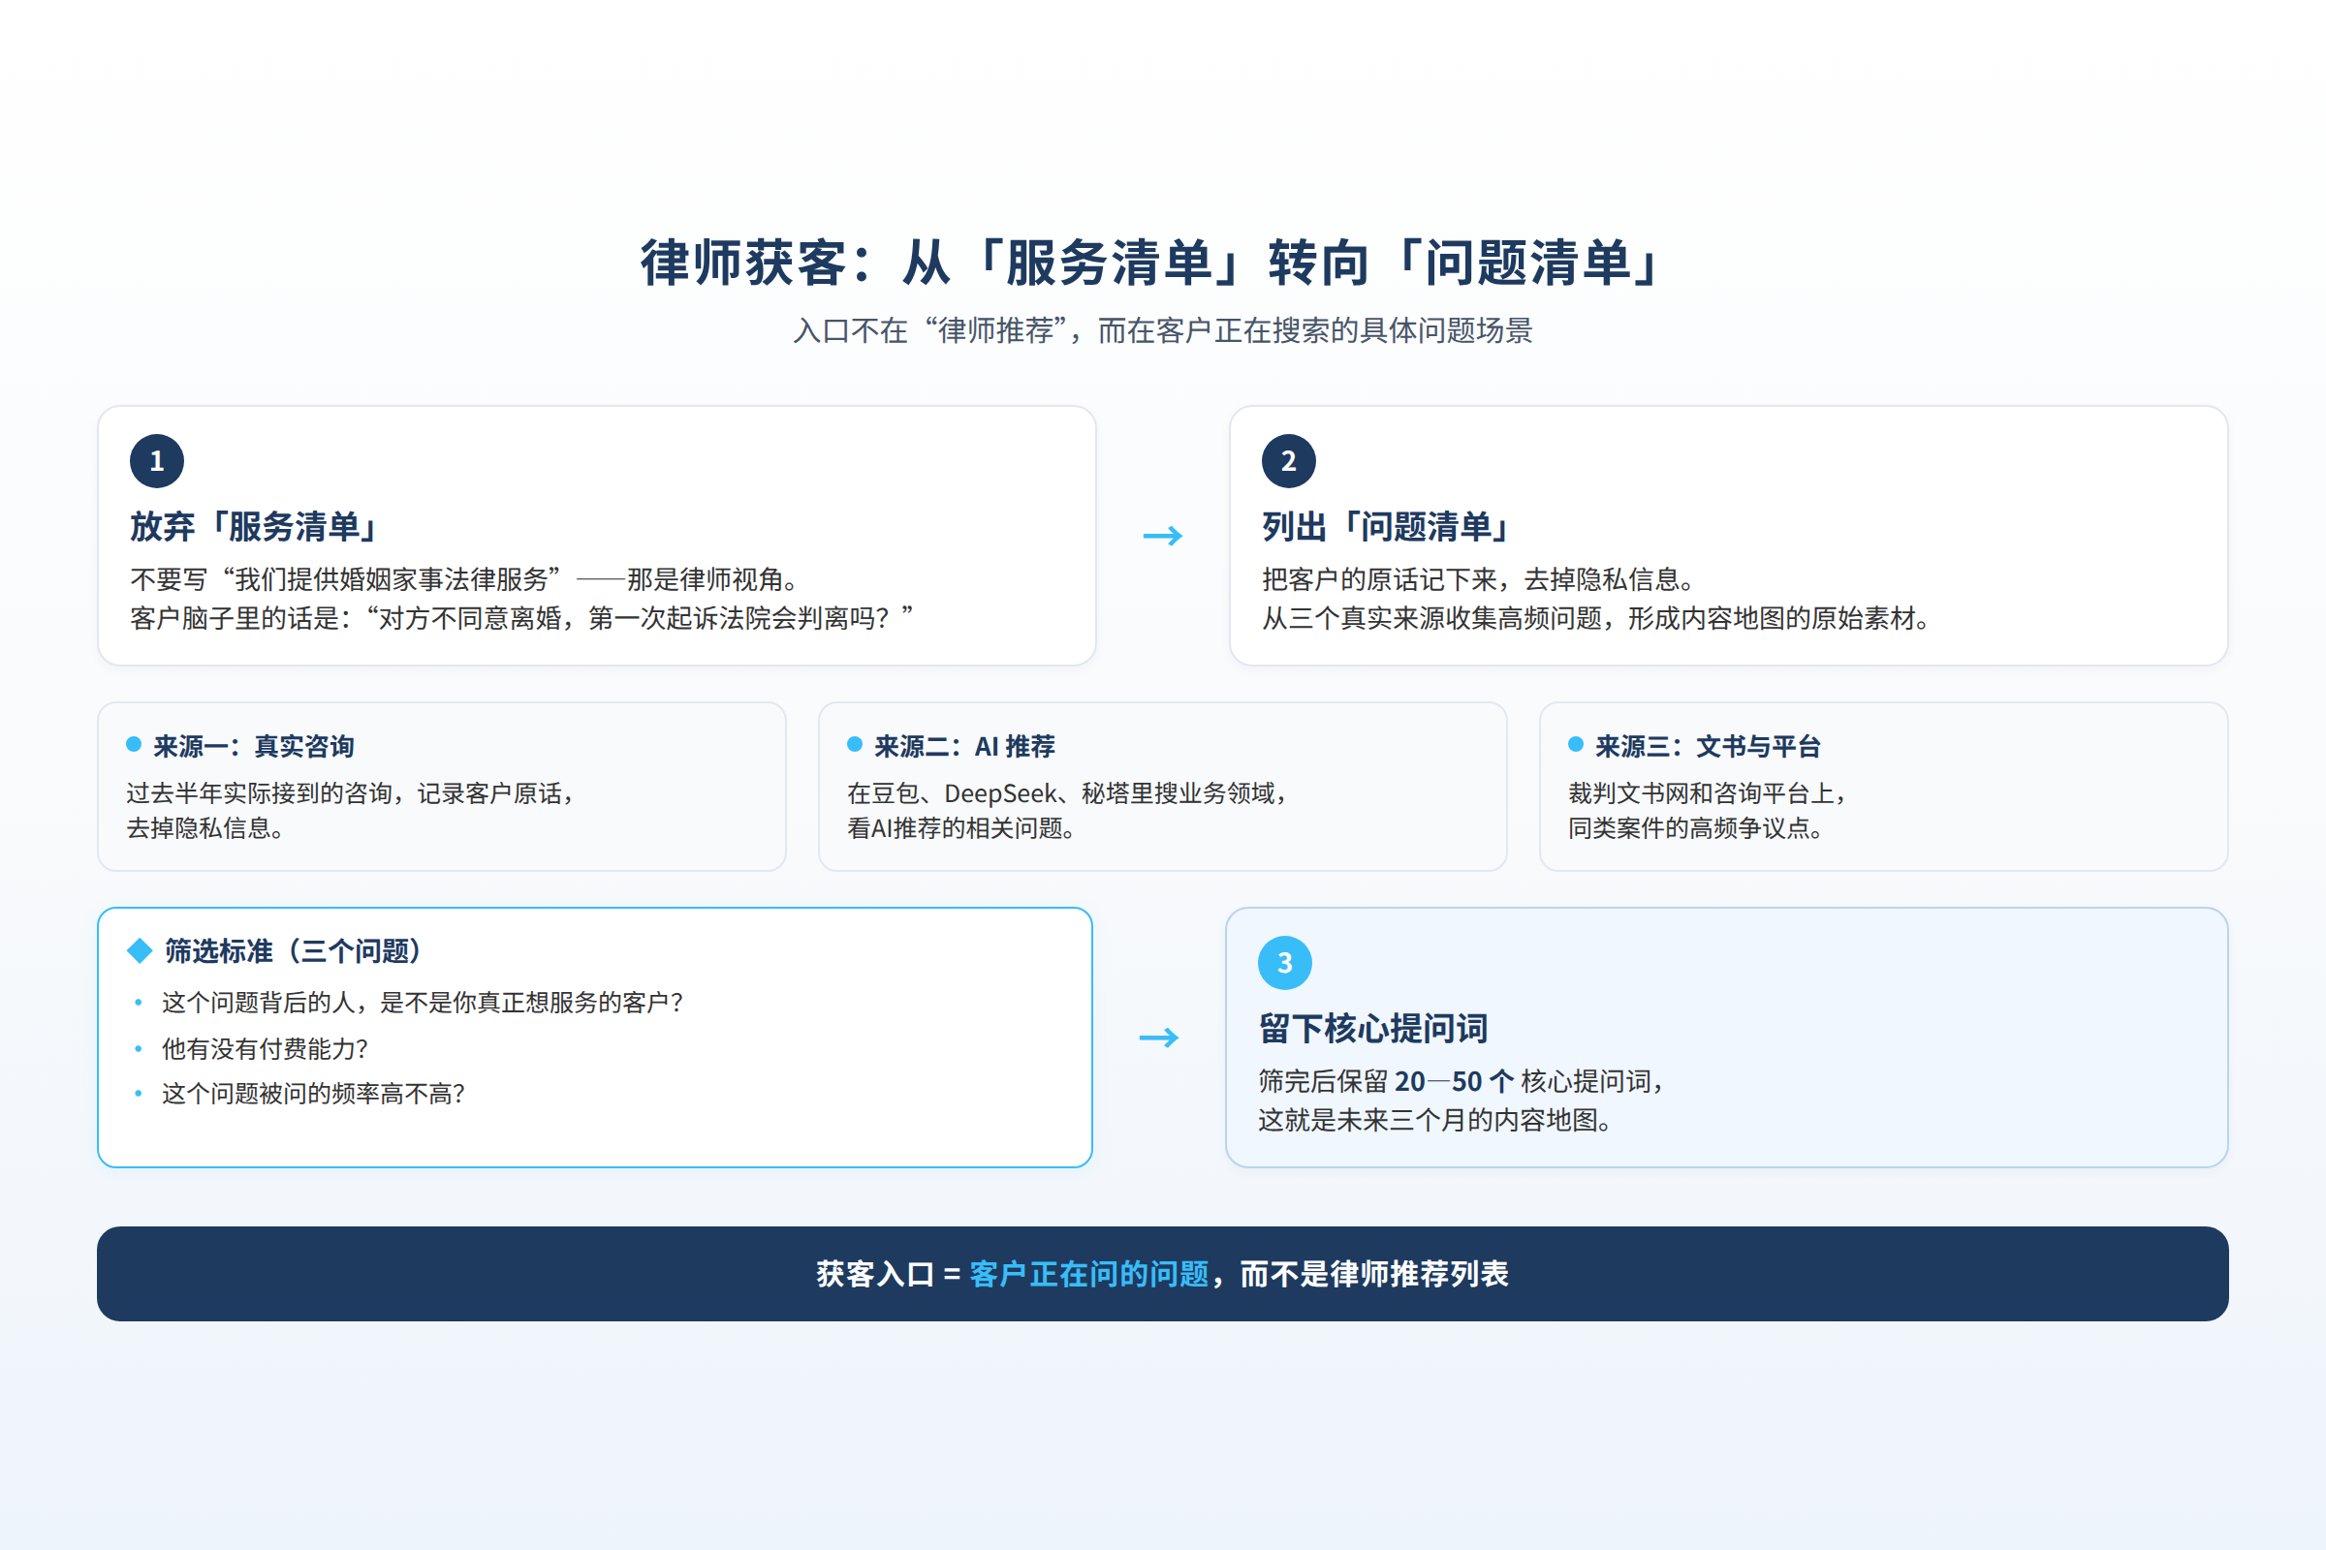
Task: Click the line 客户脑子里的话是：“对方不同意离婚…”
Action: [522, 619]
